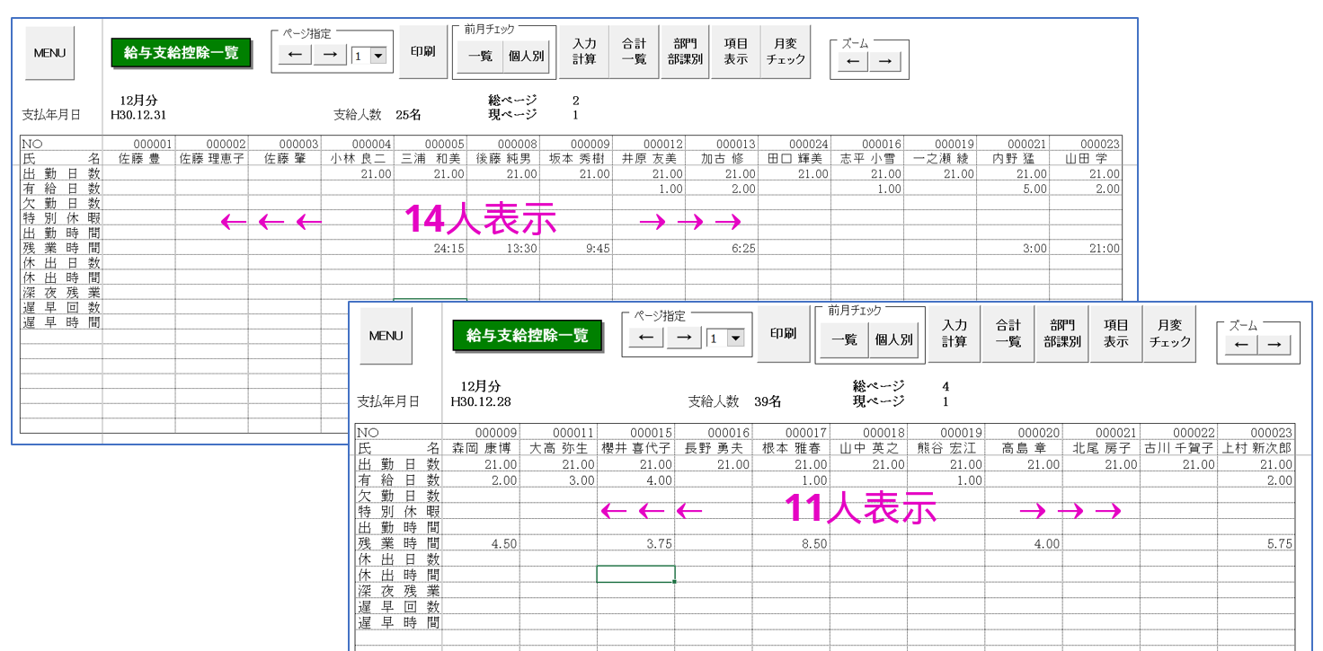Click 個人別 under 前月チェック in front window

pyautogui.click(x=893, y=340)
